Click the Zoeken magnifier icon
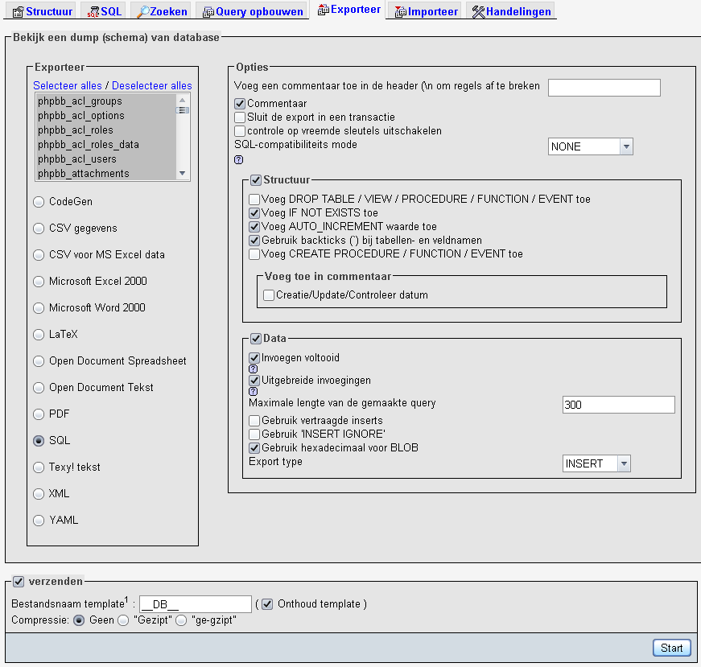Screen dimensions: 701x667 (142, 12)
